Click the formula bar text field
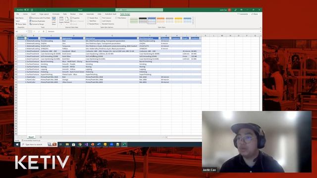The width and height of the screenshot is (317, 178). pos(154,32)
